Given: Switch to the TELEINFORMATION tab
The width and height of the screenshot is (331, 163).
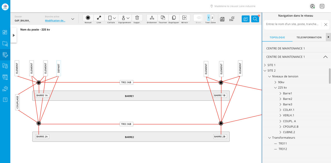Looking at the screenshot, I should click(x=309, y=37).
